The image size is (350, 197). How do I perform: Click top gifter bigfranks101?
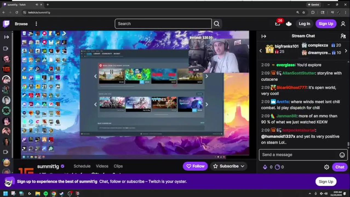tap(286, 46)
